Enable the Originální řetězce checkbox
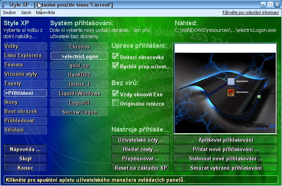The image size is (282, 186). 115,103
